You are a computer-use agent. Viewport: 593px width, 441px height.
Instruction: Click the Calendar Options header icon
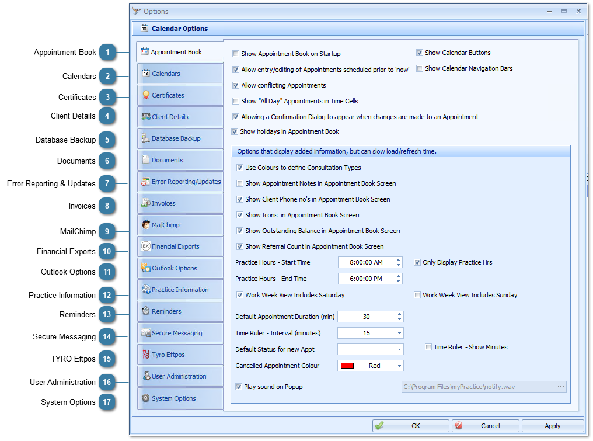click(144, 27)
